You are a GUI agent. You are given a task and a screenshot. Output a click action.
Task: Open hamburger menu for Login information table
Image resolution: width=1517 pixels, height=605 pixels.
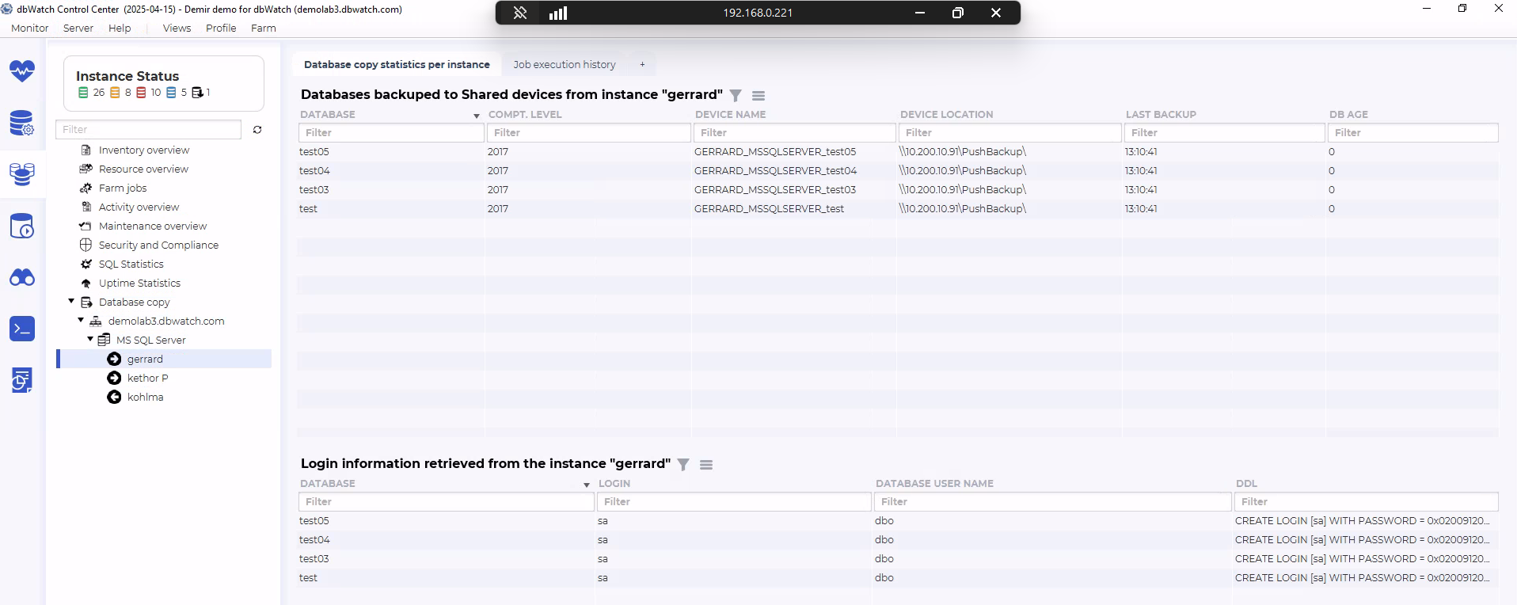tap(706, 465)
